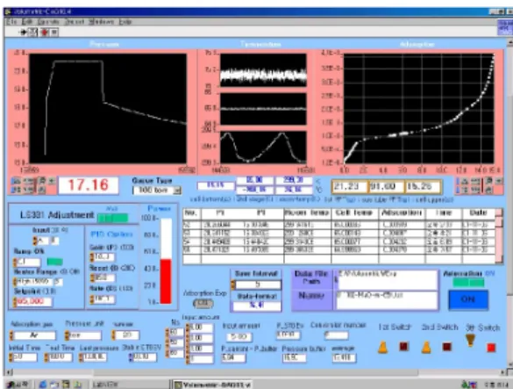Click the Adsorption column header in the table
The height and width of the screenshot is (389, 513).
(x=402, y=213)
